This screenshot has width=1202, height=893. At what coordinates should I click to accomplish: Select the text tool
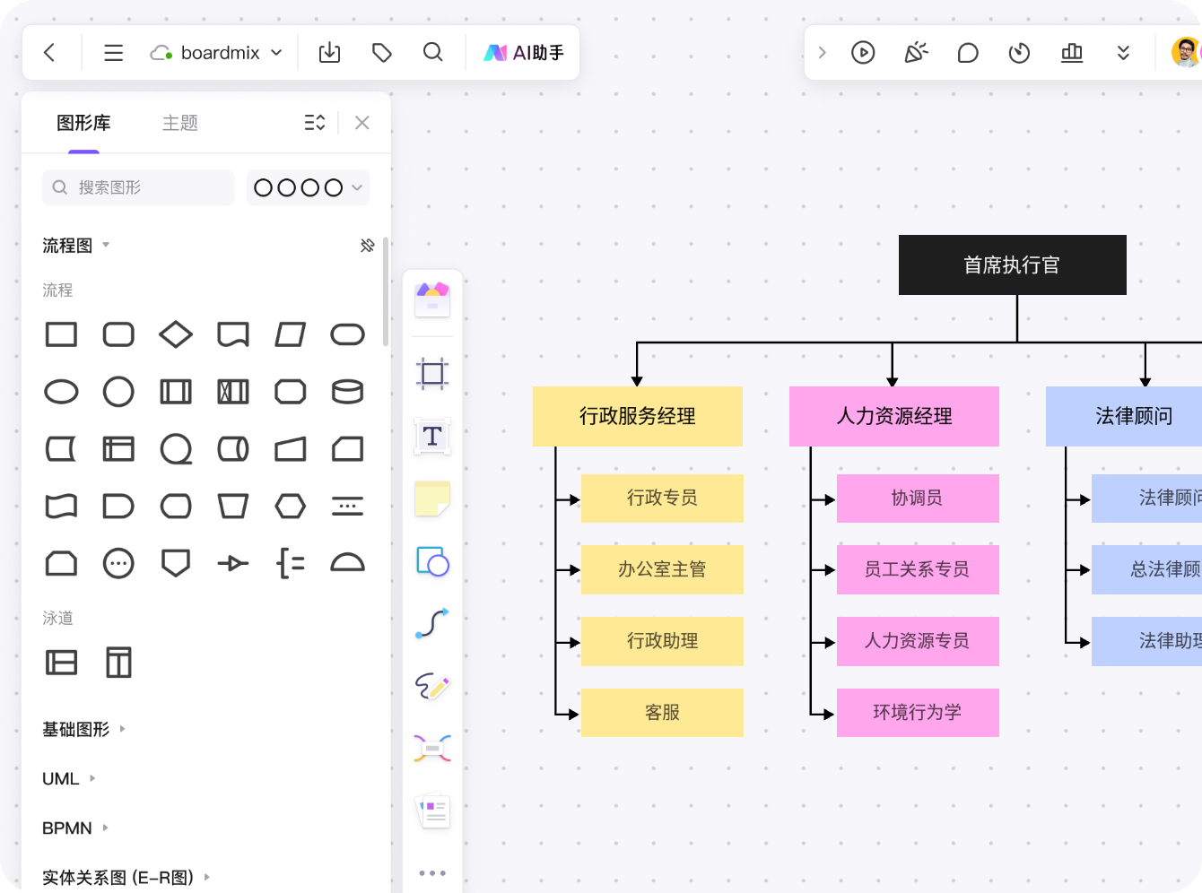[x=432, y=437]
